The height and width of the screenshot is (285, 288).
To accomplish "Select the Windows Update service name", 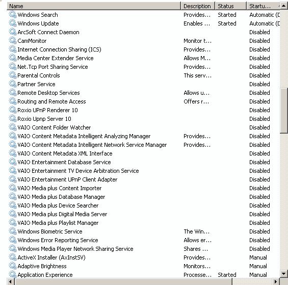I will (x=38, y=23).
